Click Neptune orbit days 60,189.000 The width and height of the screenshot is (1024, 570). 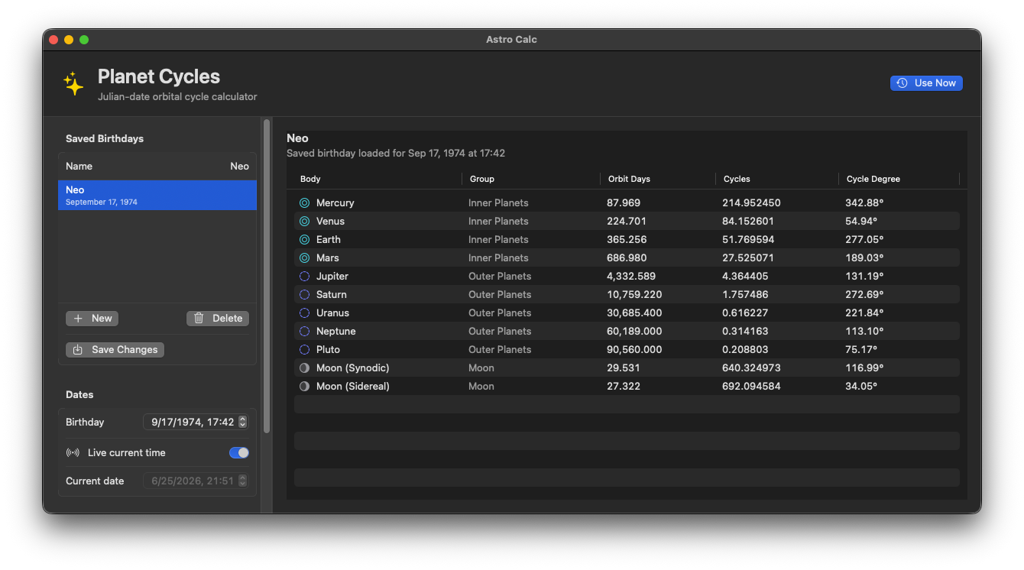[x=634, y=332]
